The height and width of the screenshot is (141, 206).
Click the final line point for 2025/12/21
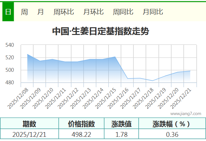(x=190, y=71)
